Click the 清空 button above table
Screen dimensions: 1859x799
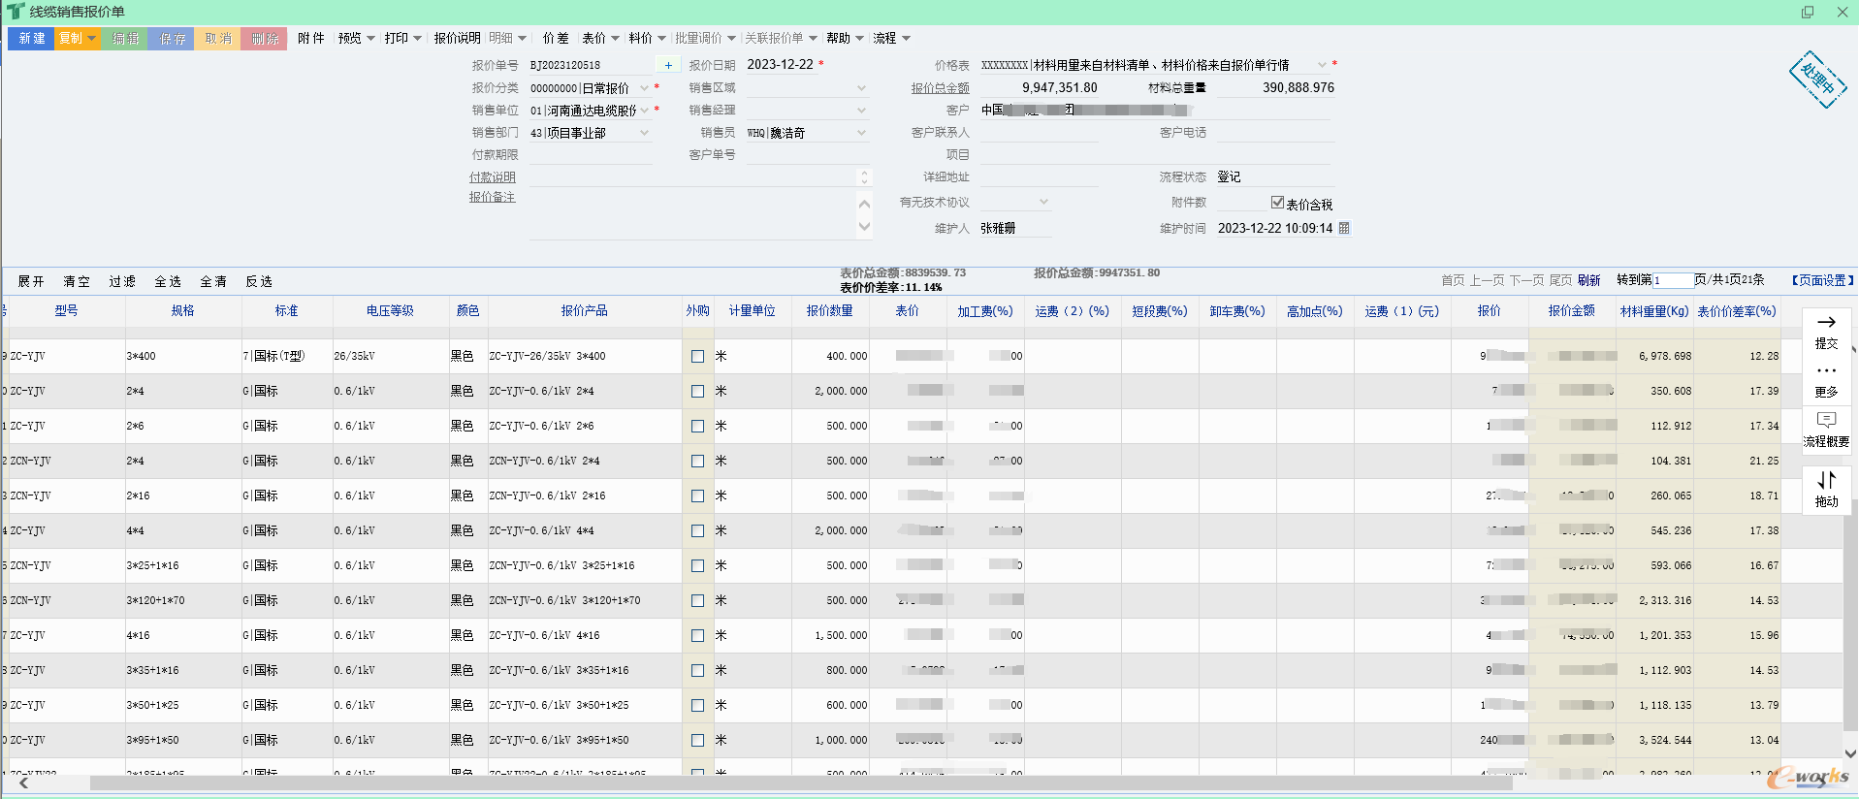tap(77, 281)
